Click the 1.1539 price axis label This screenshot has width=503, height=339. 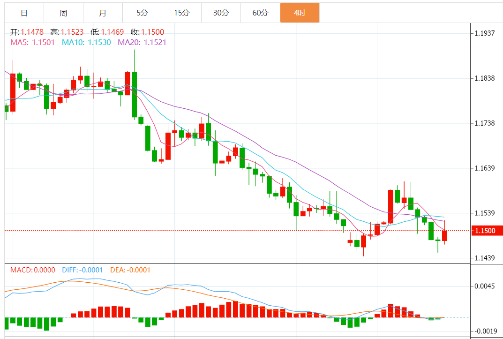pyautogui.click(x=485, y=213)
